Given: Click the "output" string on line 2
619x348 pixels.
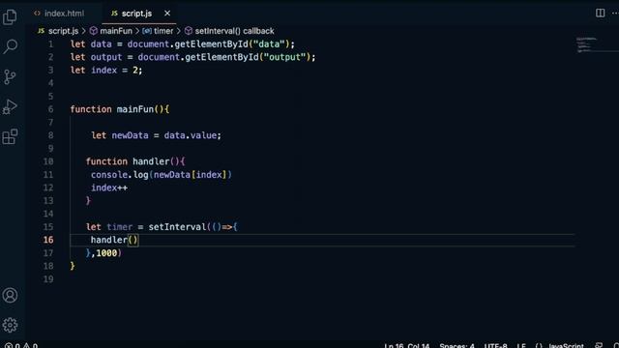Looking at the screenshot, I should pos(284,57).
